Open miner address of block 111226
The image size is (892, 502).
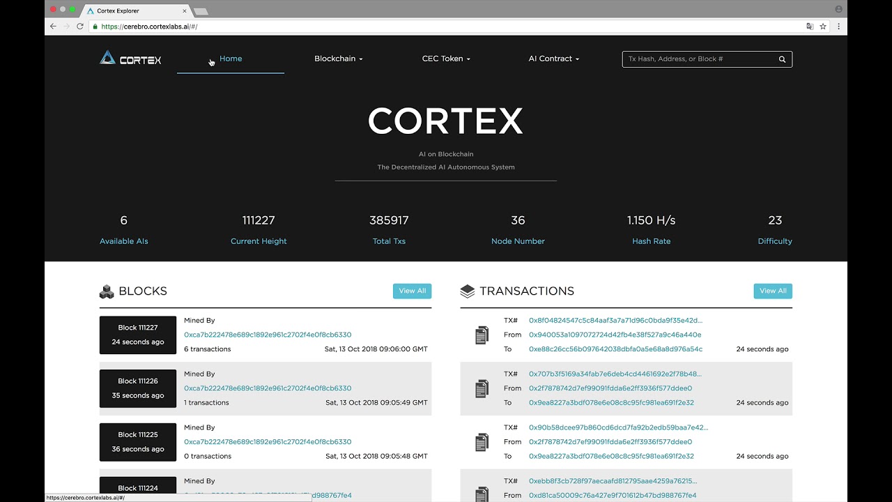pyautogui.click(x=268, y=388)
